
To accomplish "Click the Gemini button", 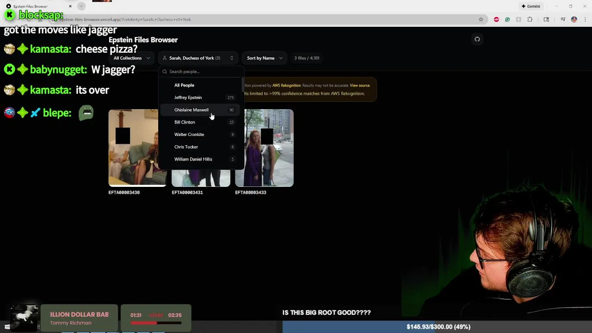I will [x=530, y=6].
